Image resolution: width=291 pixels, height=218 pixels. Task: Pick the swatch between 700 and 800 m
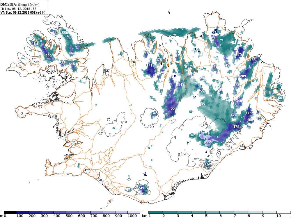97,212
